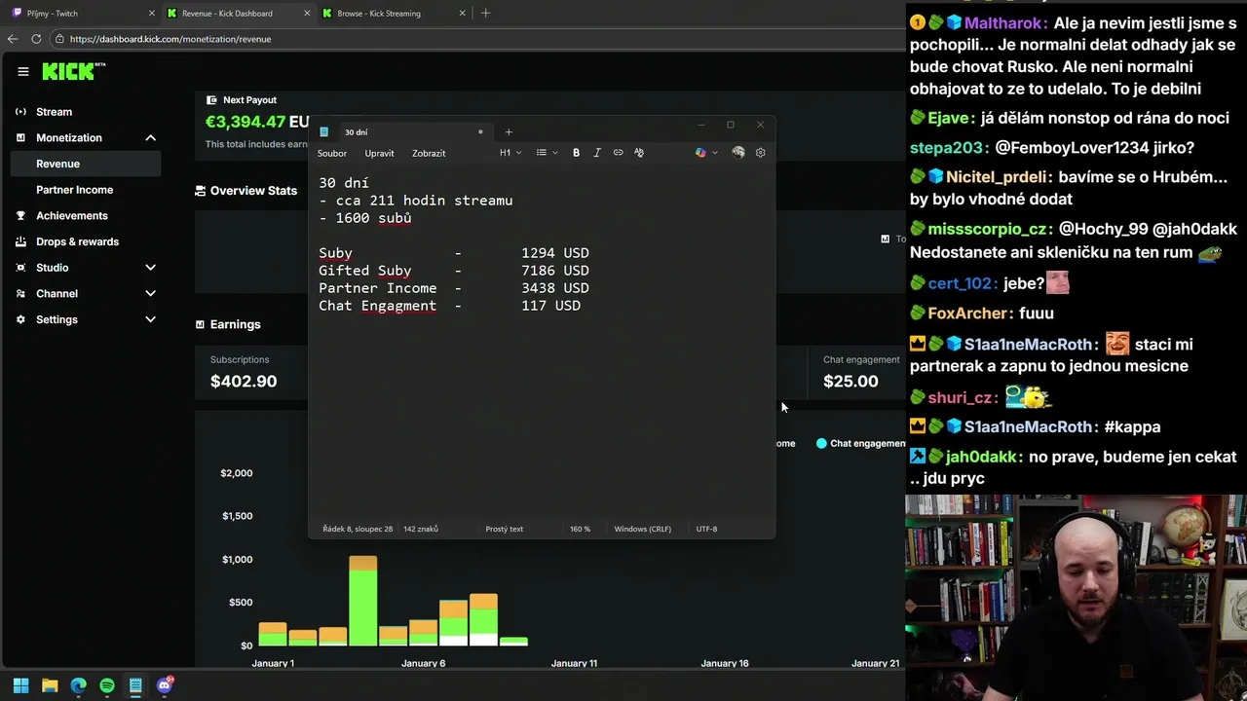Click the 142 znaků character count

(x=421, y=529)
